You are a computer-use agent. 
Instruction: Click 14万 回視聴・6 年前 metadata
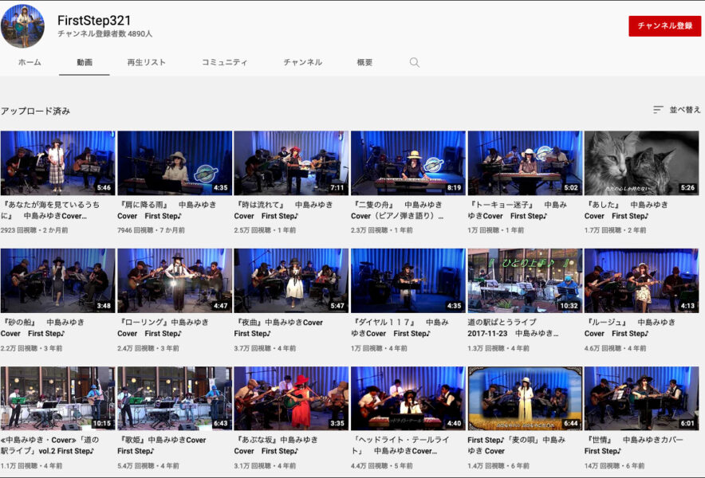click(x=614, y=465)
